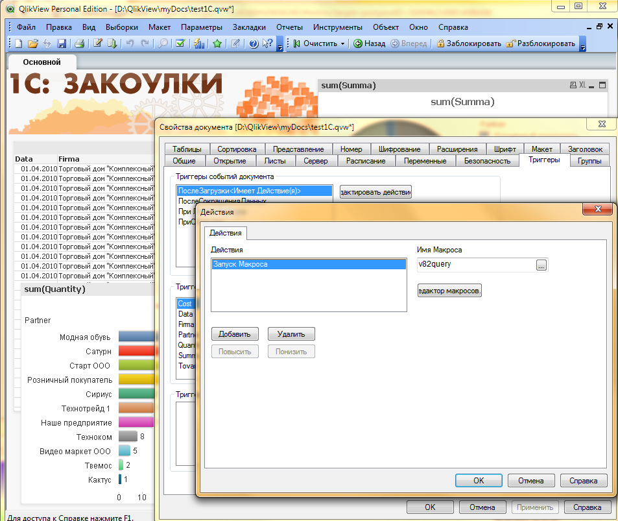Screen dimensions: 618x521
Task: Expand the dropdown arrow next to Очистить
Action: pos(342,43)
